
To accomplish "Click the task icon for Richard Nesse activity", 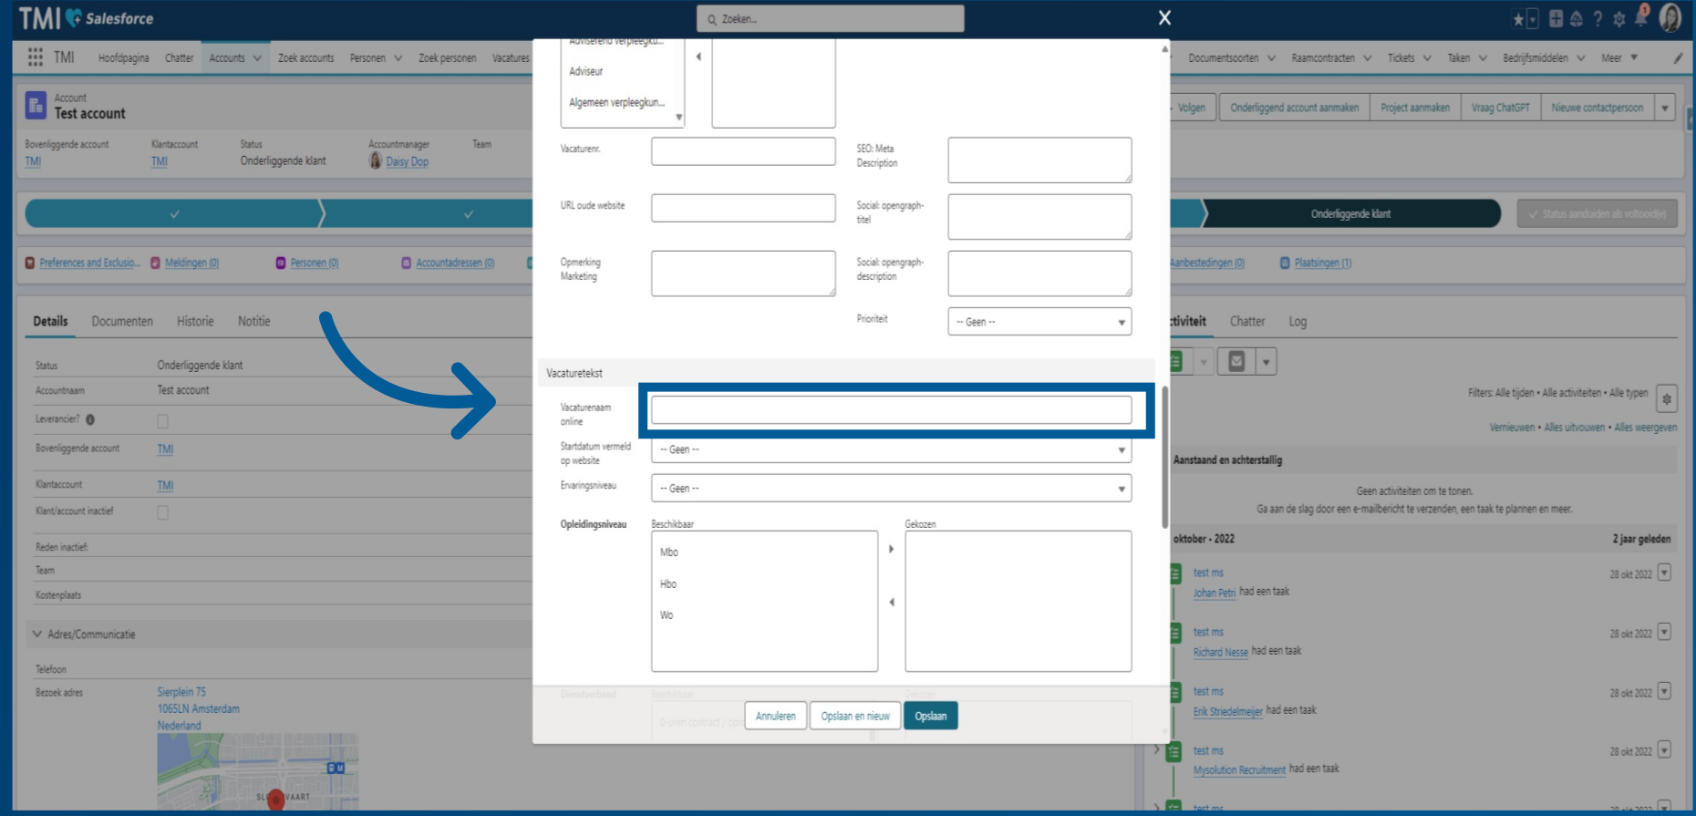I will pyautogui.click(x=1174, y=634).
